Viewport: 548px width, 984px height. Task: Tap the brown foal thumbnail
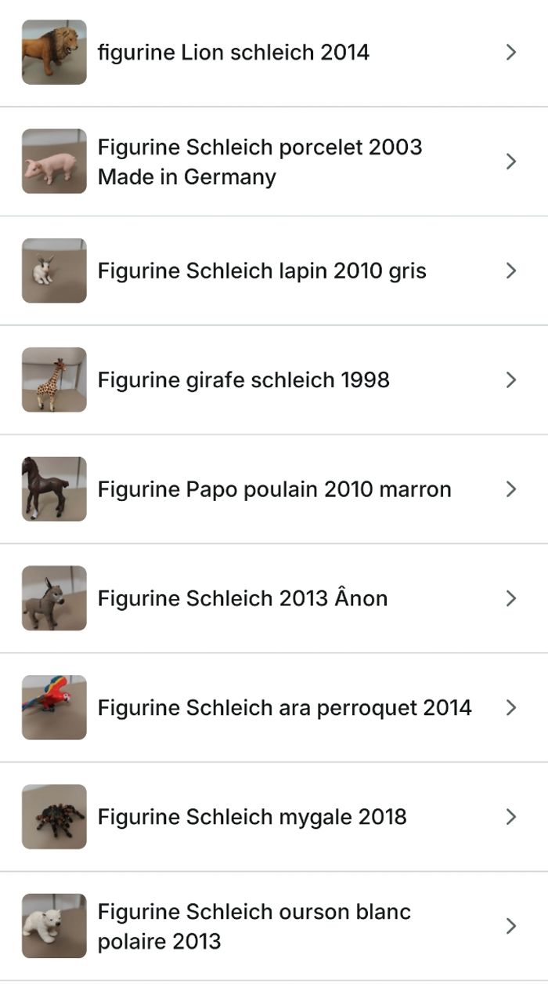click(54, 489)
